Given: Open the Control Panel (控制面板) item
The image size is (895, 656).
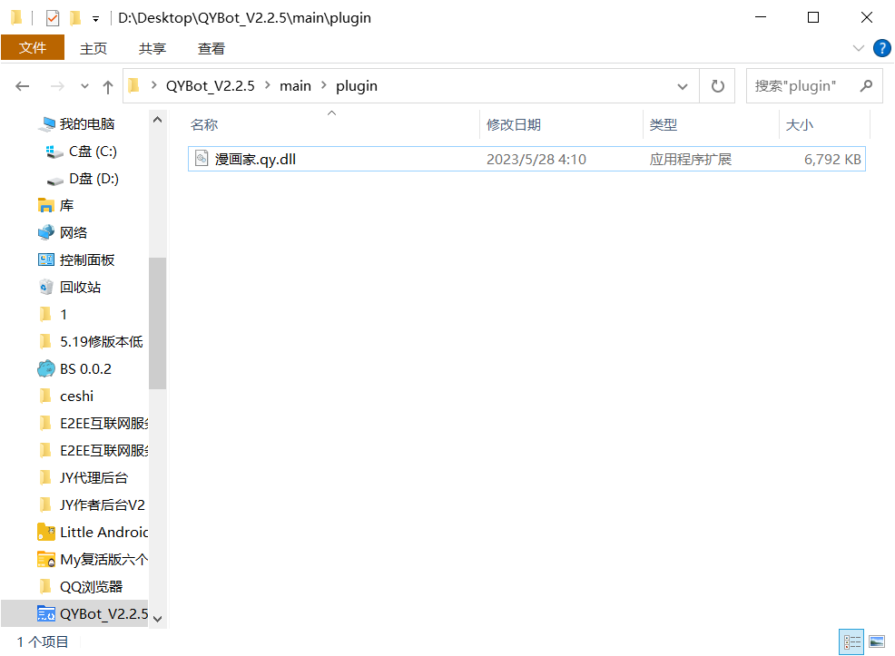Looking at the screenshot, I should click(87, 260).
